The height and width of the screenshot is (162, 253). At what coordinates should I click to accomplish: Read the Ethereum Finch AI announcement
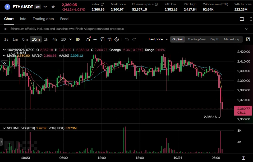67,29
